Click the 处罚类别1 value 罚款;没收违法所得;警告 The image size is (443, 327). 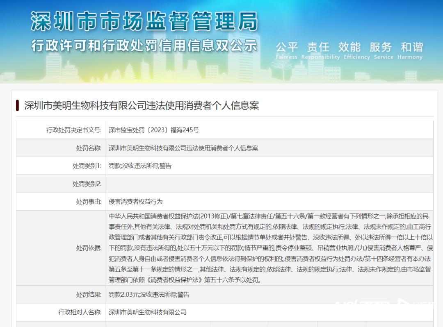[x=140, y=166]
